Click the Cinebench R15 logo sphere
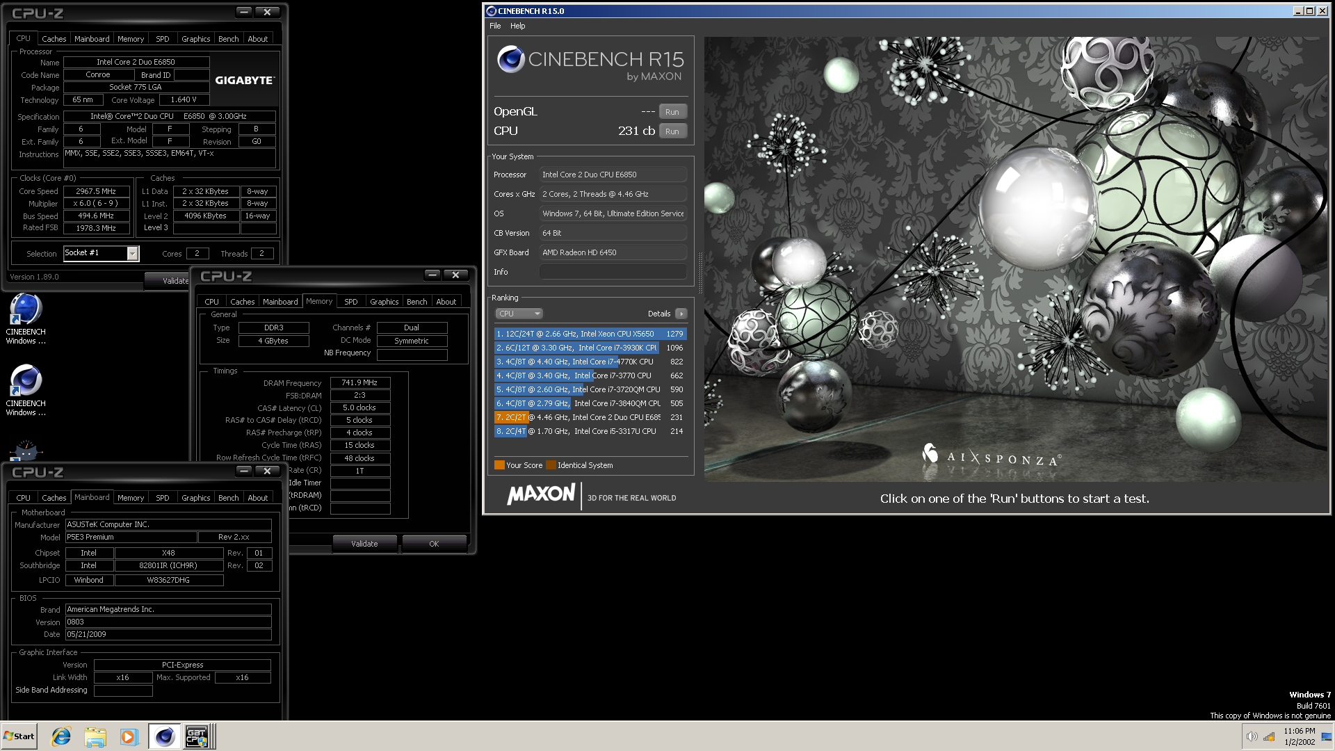The image size is (1335, 751). tap(511, 60)
